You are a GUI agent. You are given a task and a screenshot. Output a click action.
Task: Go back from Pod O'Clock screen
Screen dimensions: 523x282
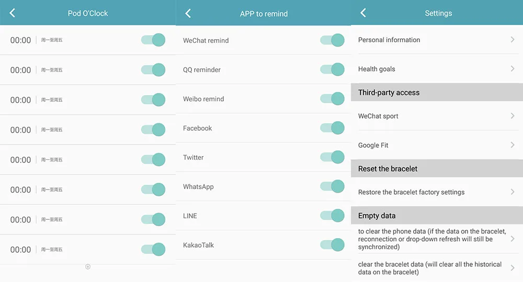tap(13, 13)
